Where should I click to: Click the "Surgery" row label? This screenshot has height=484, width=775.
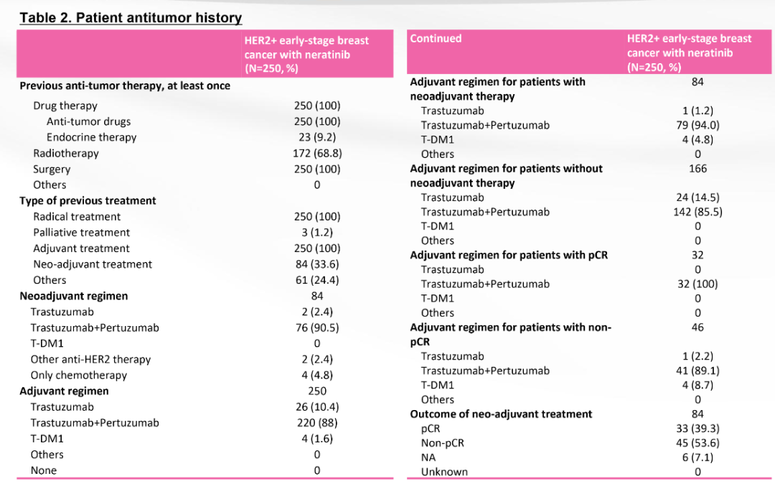(52, 169)
